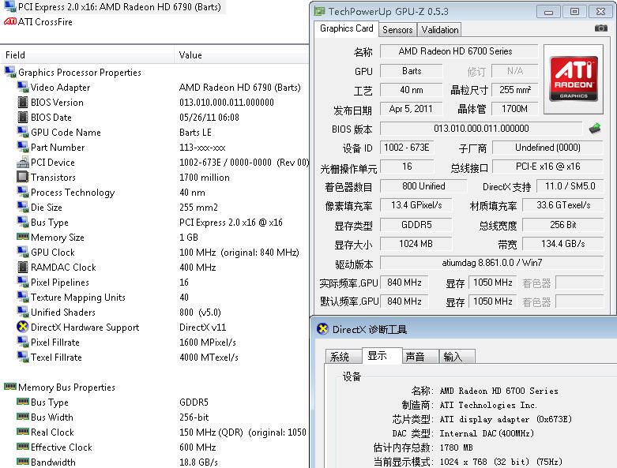This screenshot has height=468, width=617.
Task: Select the 100 MHz (original: 840 MHz) value
Action: pyautogui.click(x=239, y=253)
